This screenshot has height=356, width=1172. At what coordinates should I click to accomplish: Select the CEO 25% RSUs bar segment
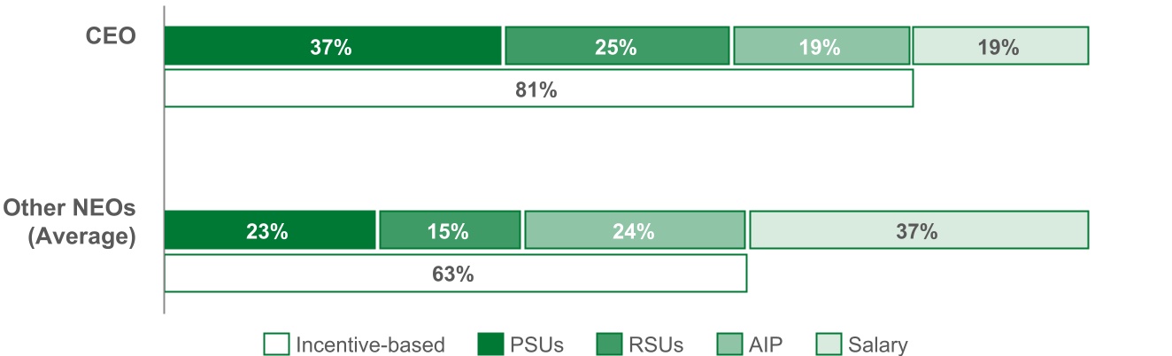click(617, 46)
